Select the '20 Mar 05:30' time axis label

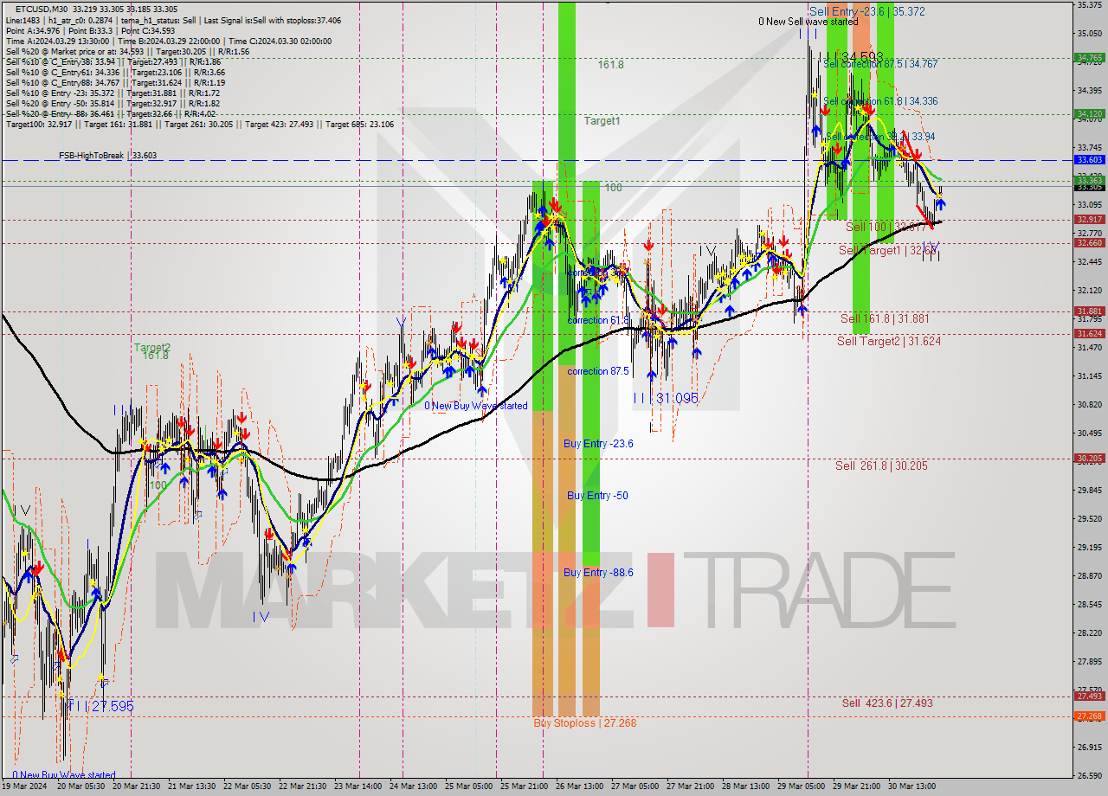point(81,786)
